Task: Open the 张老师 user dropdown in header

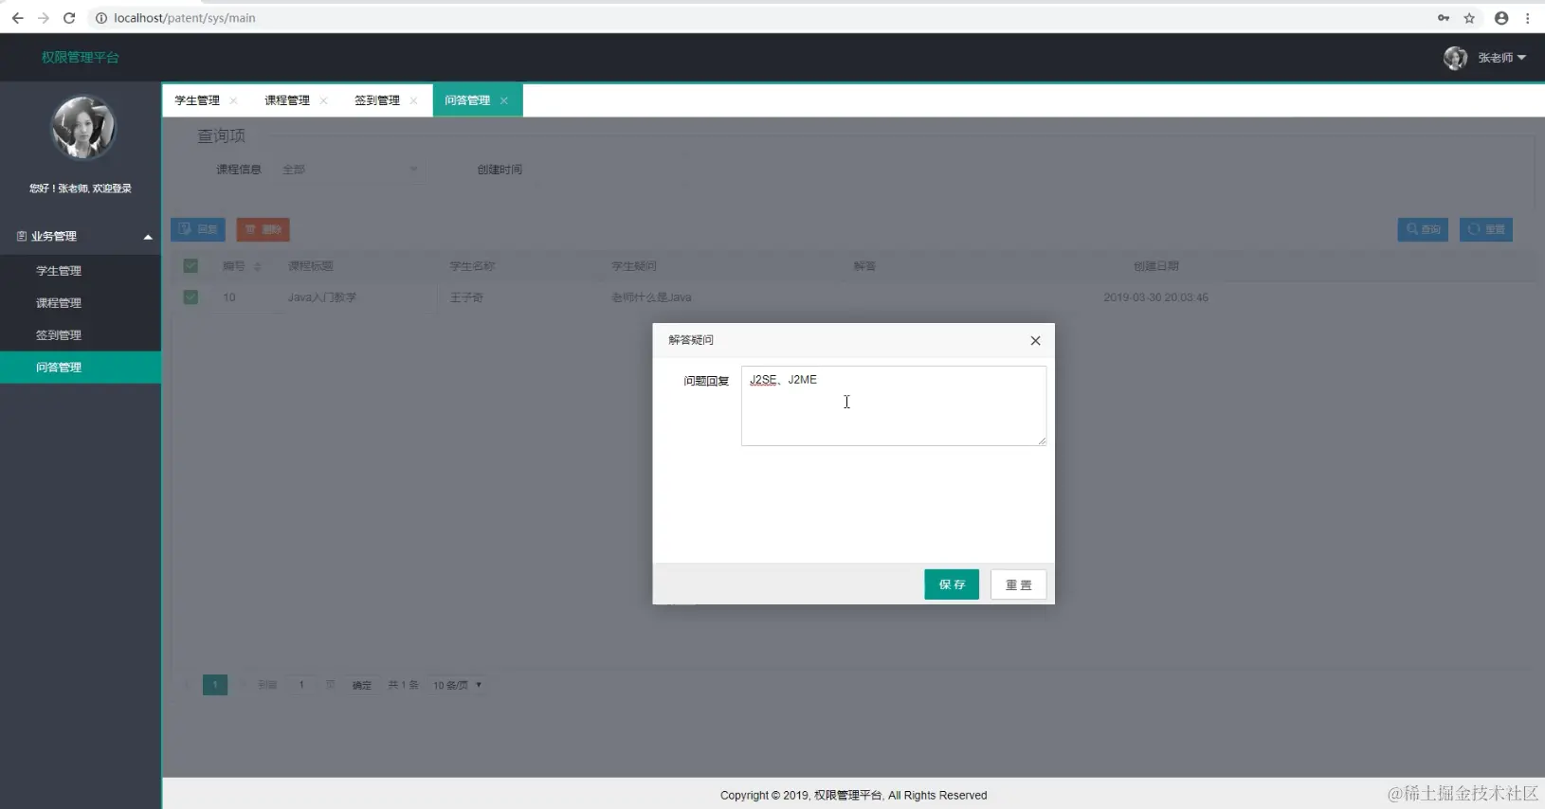Action: [x=1501, y=58]
